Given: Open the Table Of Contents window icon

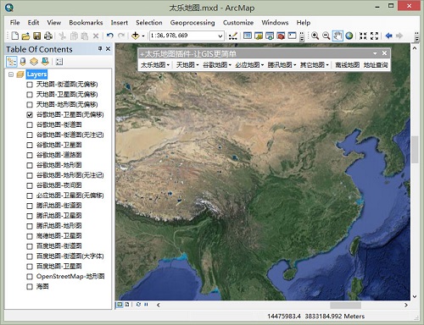Looking at the screenshot, I should pyautogui.click(x=248, y=36).
